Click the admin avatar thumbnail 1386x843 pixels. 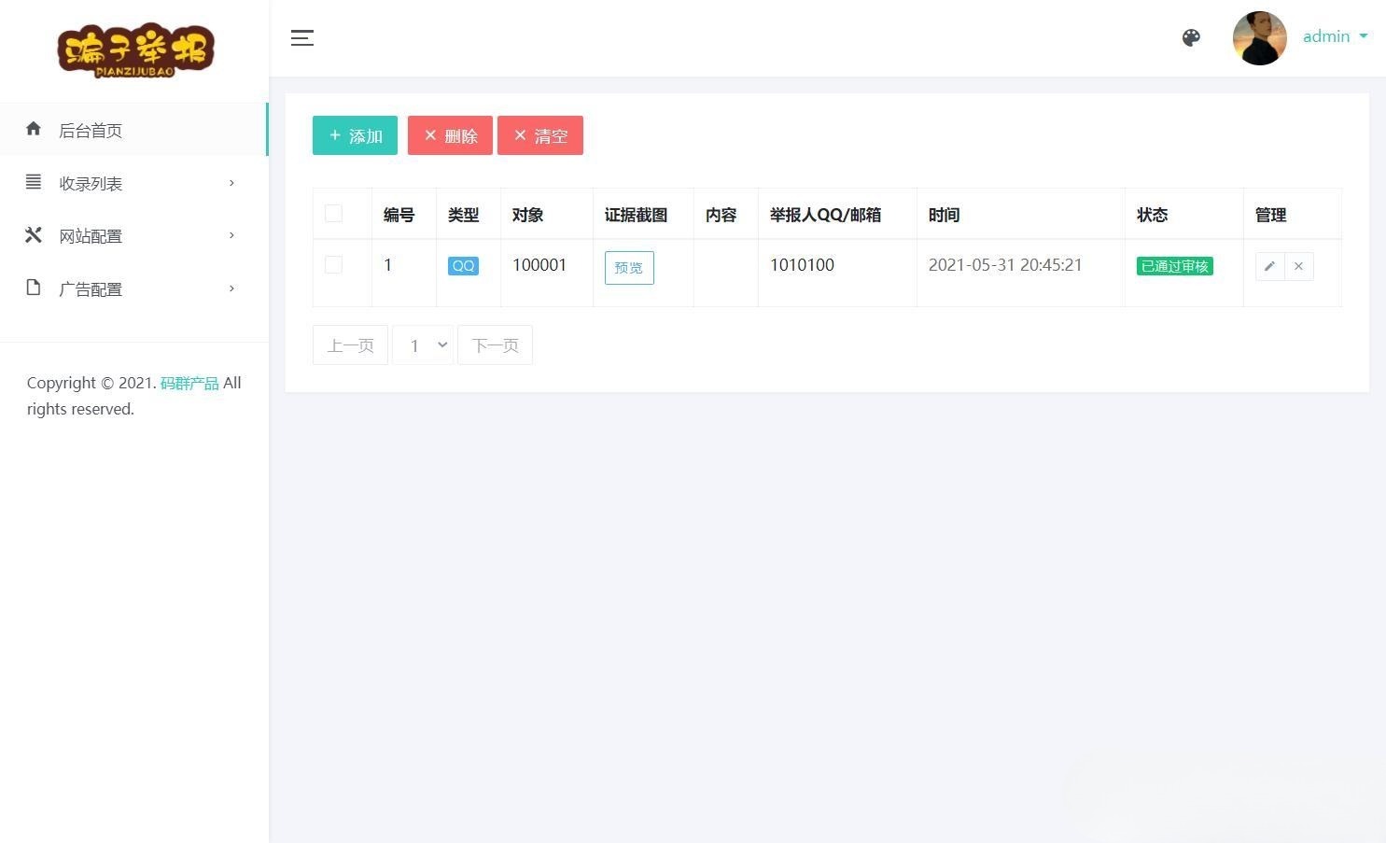(1259, 37)
